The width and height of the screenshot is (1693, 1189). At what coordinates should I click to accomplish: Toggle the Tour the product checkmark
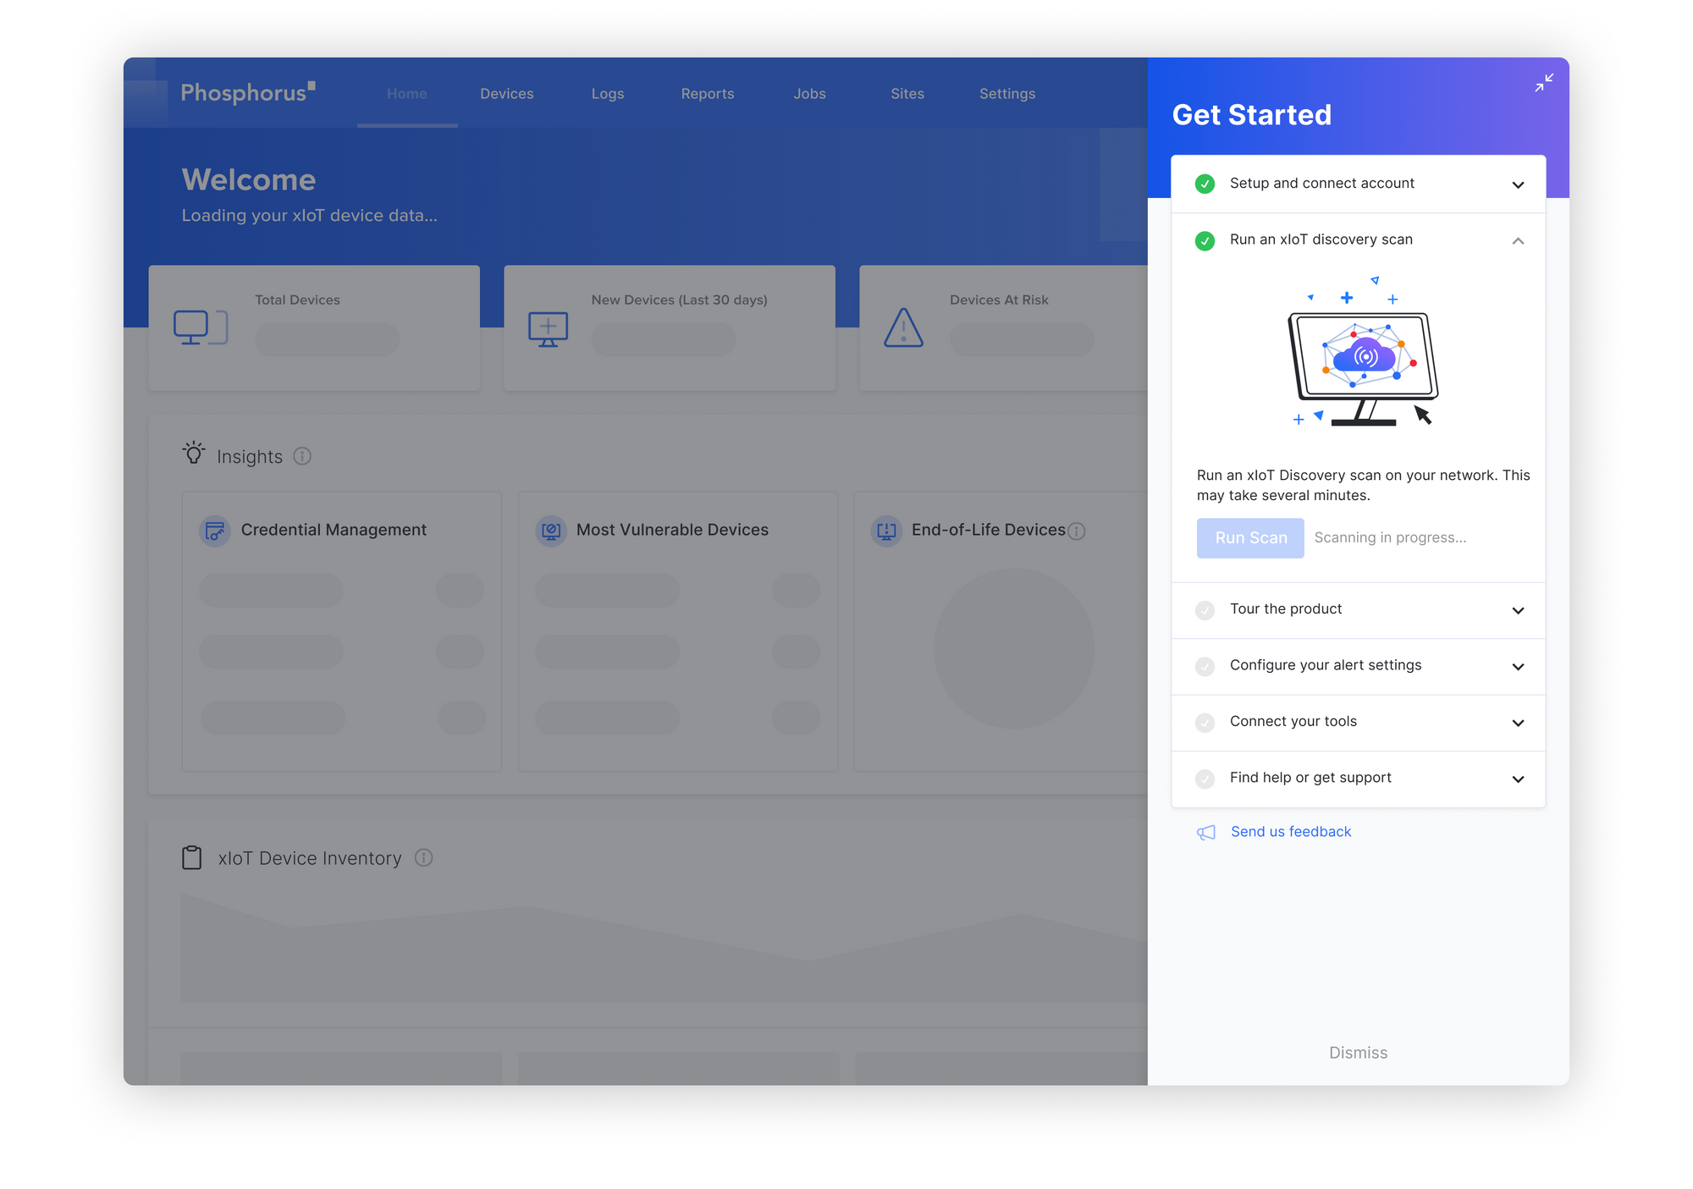coord(1205,609)
